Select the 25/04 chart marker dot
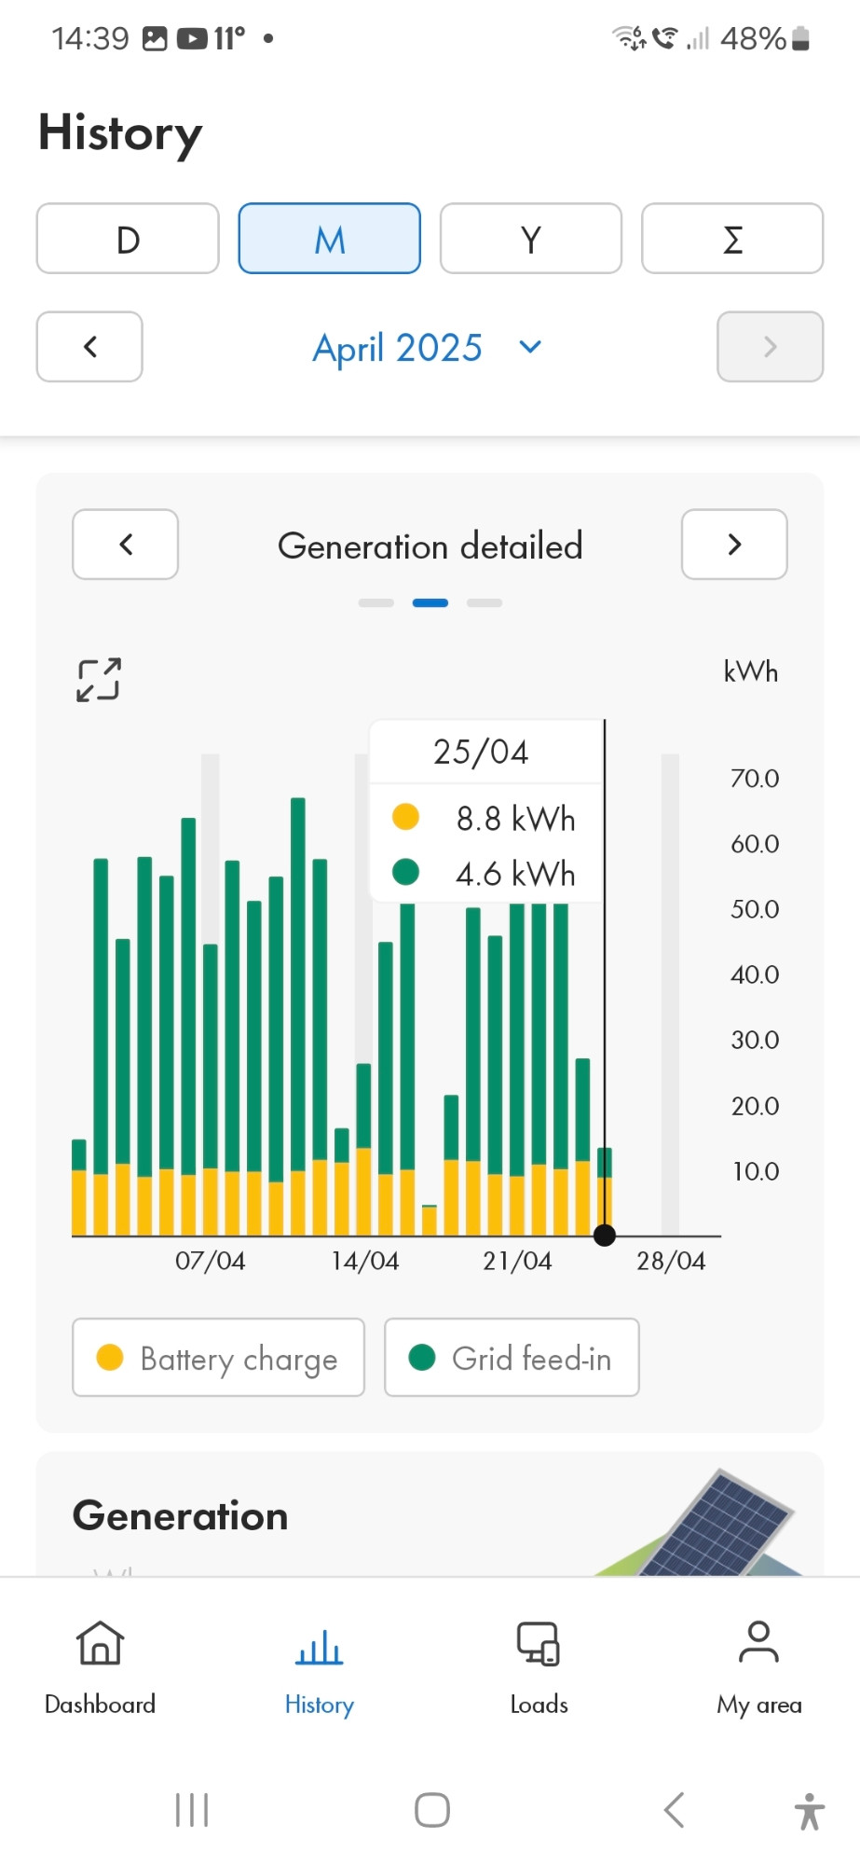 (605, 1236)
